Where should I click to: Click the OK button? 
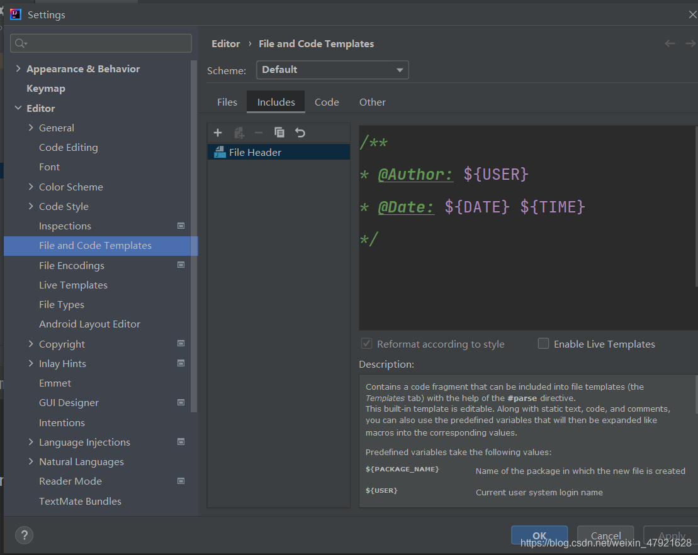[539, 536]
